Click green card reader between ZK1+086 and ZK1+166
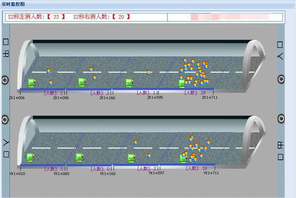This screenshot has width=296, height=198. tap(82, 83)
